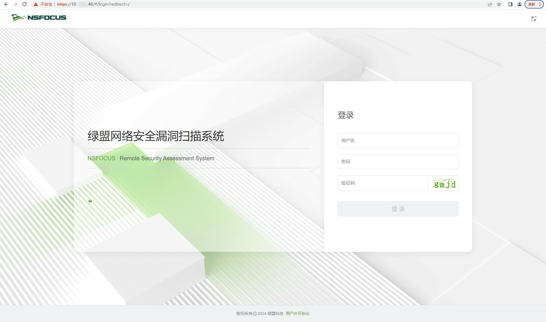The height and width of the screenshot is (322, 546).
Task: Click the green double-arrow icon
Action: click(x=90, y=201)
